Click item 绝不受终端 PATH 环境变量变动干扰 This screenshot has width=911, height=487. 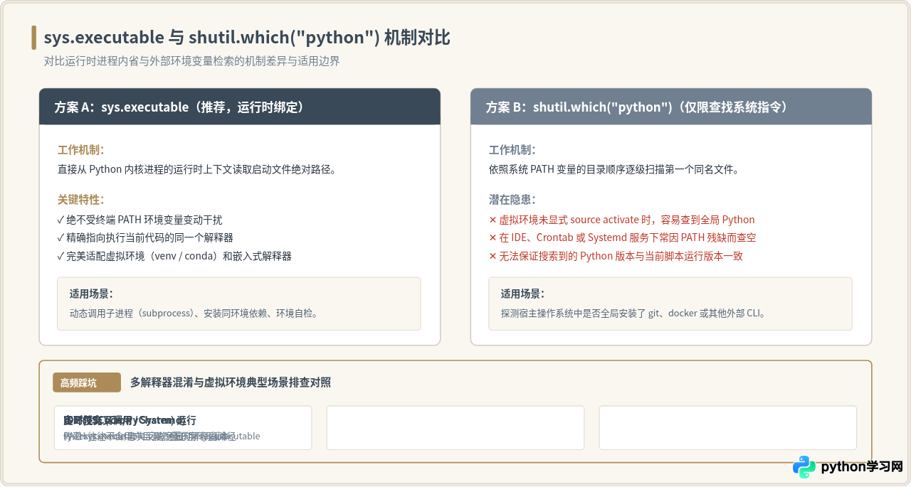click(139, 220)
